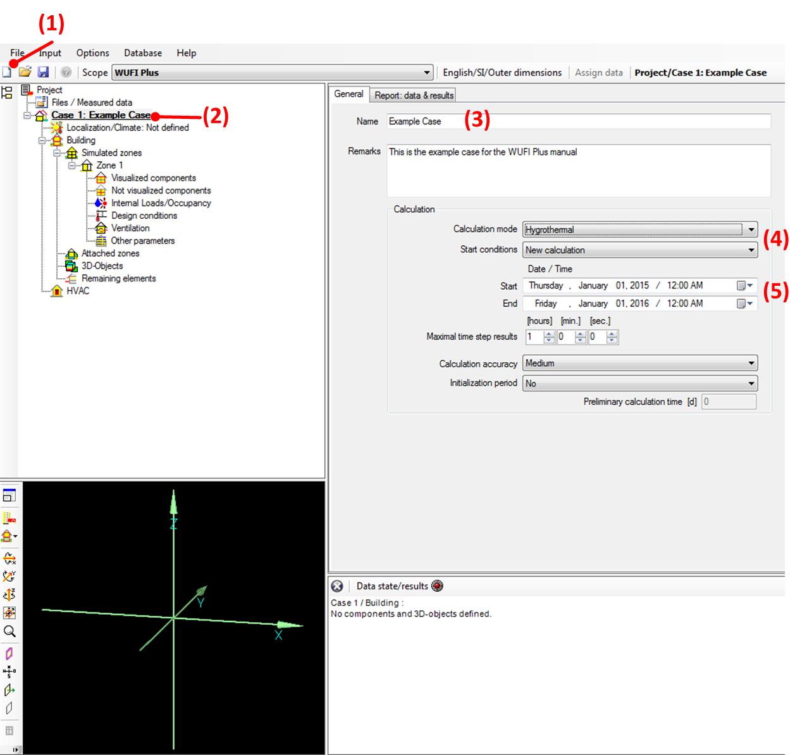Click the Assign data button

pyautogui.click(x=599, y=73)
